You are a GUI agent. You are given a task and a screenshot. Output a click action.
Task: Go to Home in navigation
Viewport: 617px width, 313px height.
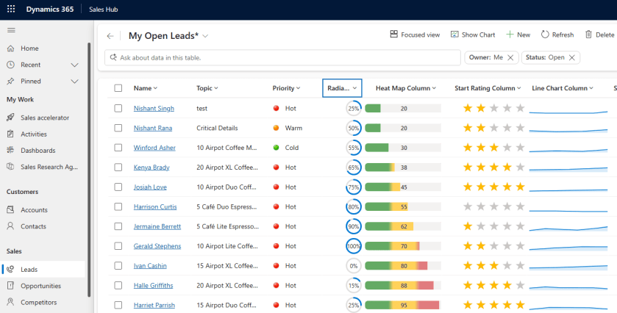pos(29,48)
